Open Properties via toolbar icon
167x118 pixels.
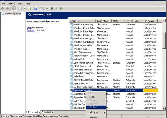pyautogui.click(x=20, y=9)
